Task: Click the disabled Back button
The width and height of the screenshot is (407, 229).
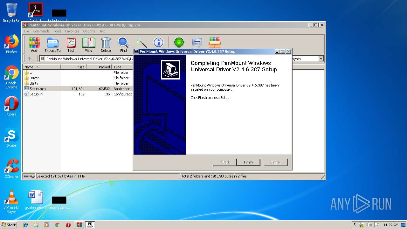Action: point(224,162)
